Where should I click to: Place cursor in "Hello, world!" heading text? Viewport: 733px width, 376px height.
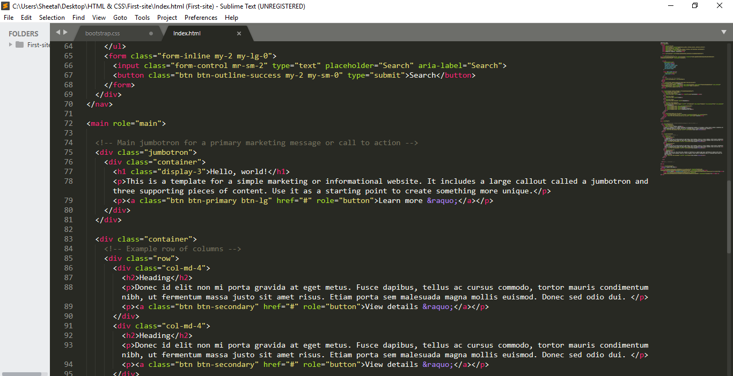pyautogui.click(x=238, y=172)
